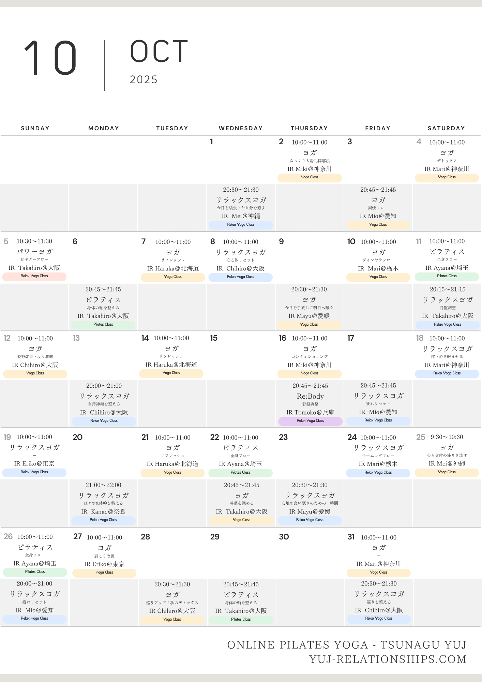482x682 pixels.
Task: Click the purple Re:Body class badge
Action: point(310,421)
